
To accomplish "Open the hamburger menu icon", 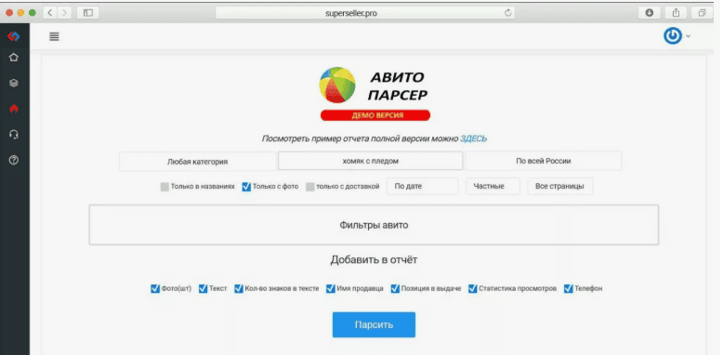I will 54,36.
